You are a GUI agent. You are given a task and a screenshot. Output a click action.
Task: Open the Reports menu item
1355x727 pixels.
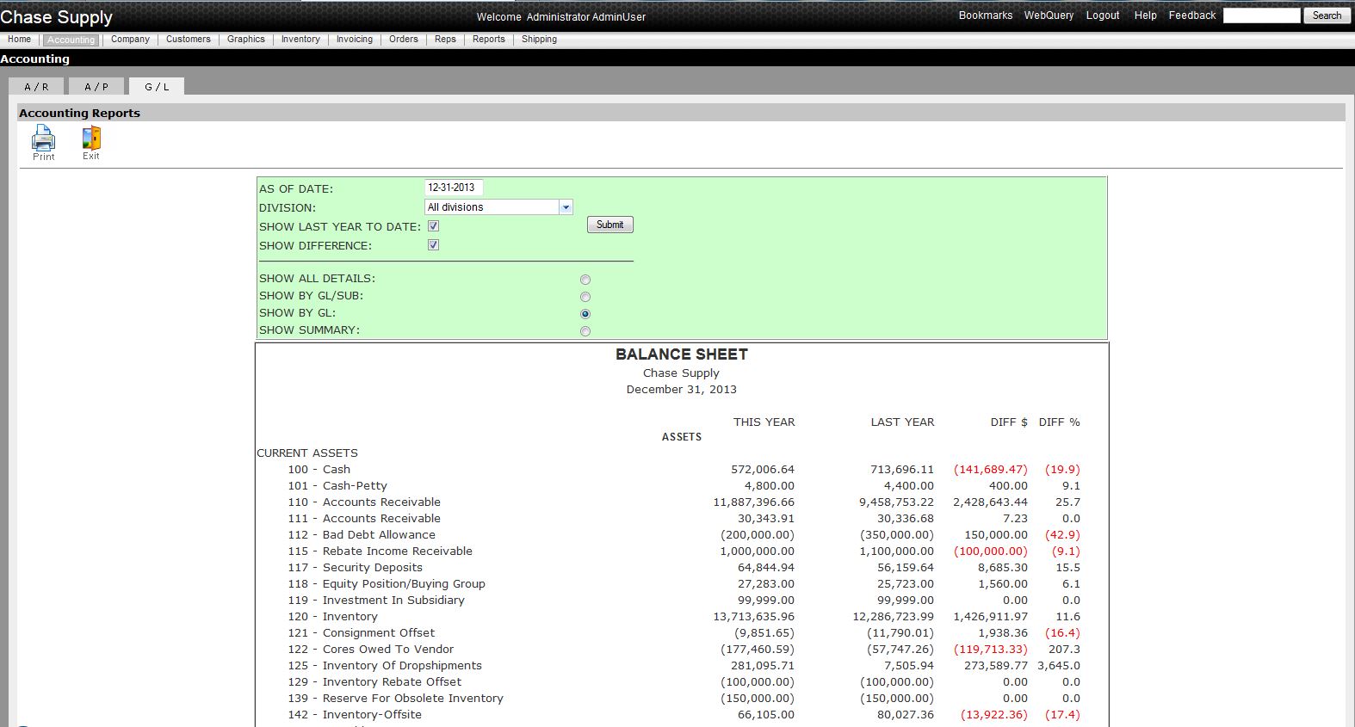tap(488, 40)
